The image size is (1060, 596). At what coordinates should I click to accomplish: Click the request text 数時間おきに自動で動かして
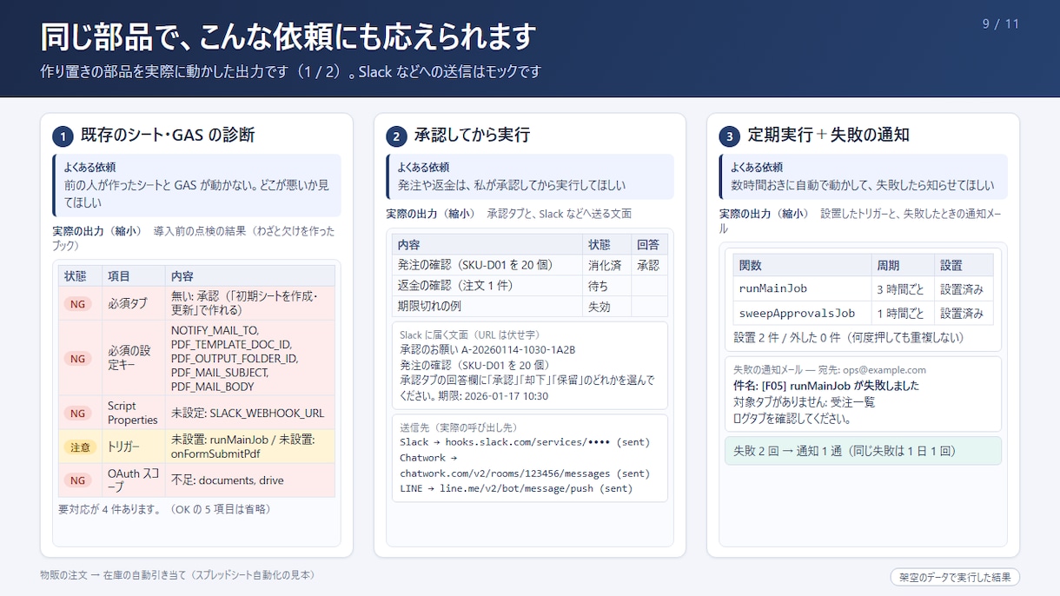pos(863,186)
